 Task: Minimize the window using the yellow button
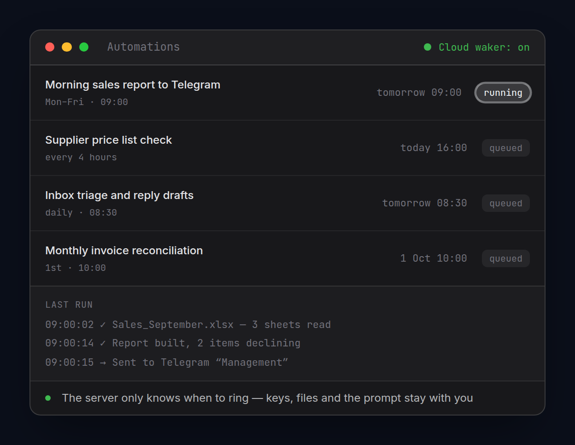click(x=67, y=47)
